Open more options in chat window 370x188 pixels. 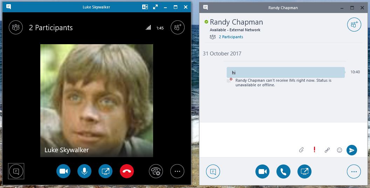coord(354,172)
